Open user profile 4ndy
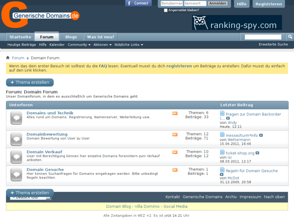 tap(232, 123)
